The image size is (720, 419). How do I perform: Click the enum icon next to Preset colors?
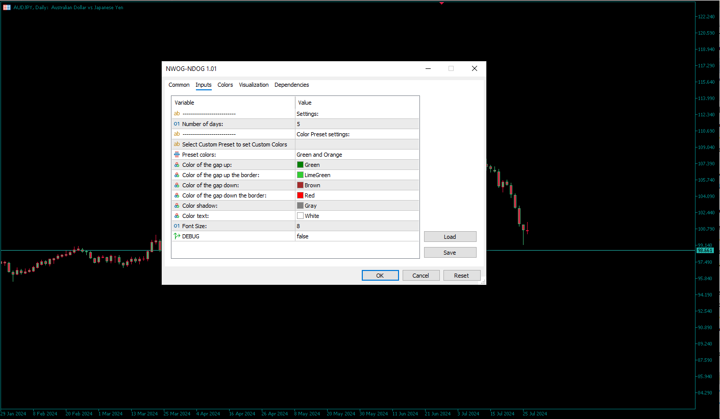point(177,155)
